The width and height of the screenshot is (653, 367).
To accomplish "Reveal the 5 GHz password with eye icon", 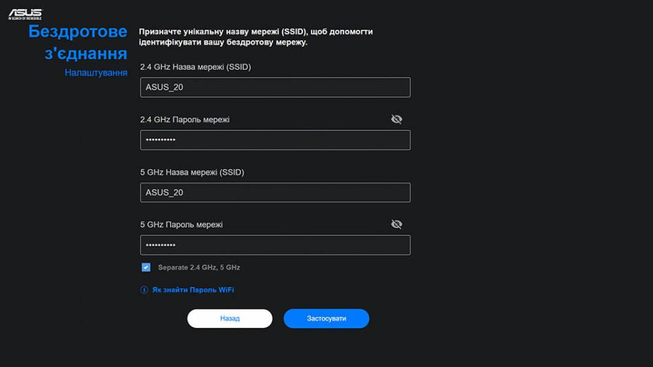I will click(397, 224).
